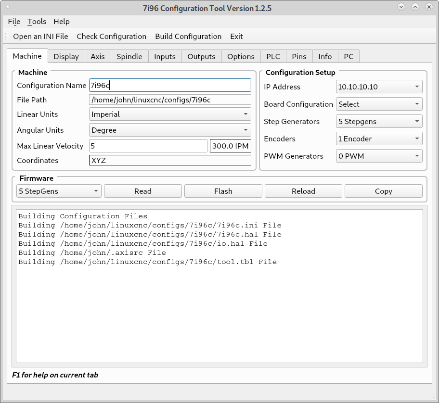Click the Reload button
Viewport: 439px width, 403px height.
[303, 191]
